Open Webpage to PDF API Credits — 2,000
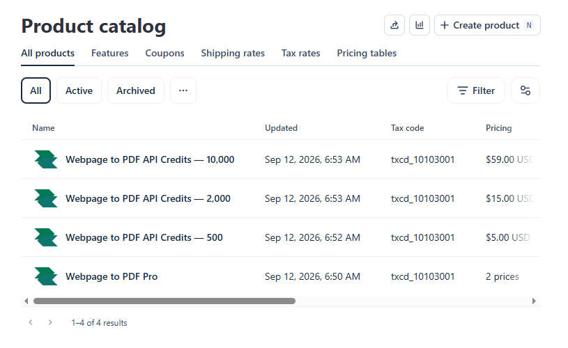The image size is (568, 348). pyautogui.click(x=148, y=198)
